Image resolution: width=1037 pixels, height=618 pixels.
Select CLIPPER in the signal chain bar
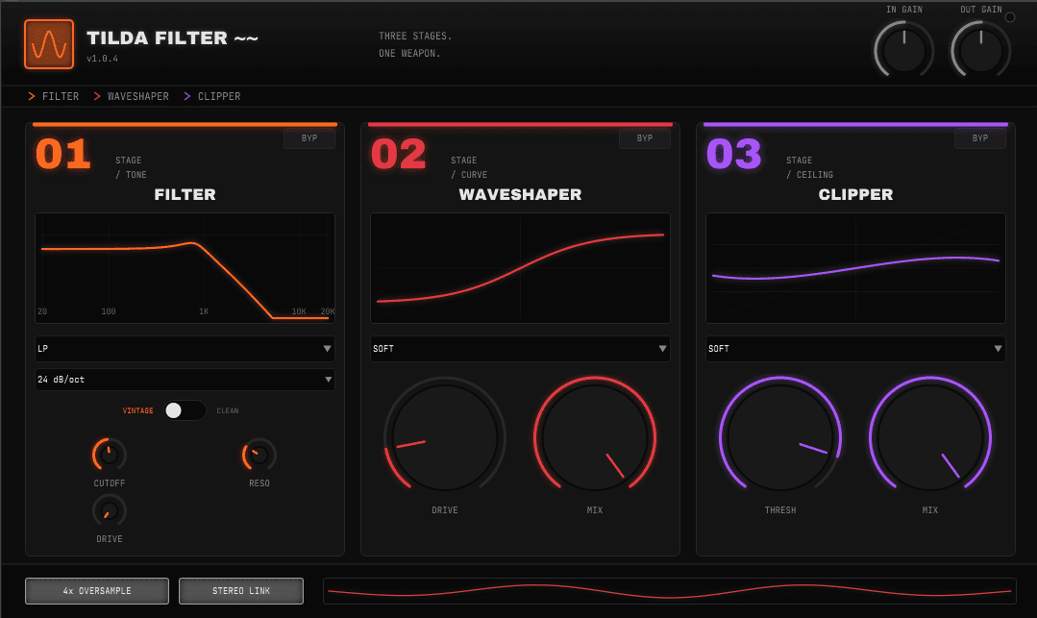219,97
